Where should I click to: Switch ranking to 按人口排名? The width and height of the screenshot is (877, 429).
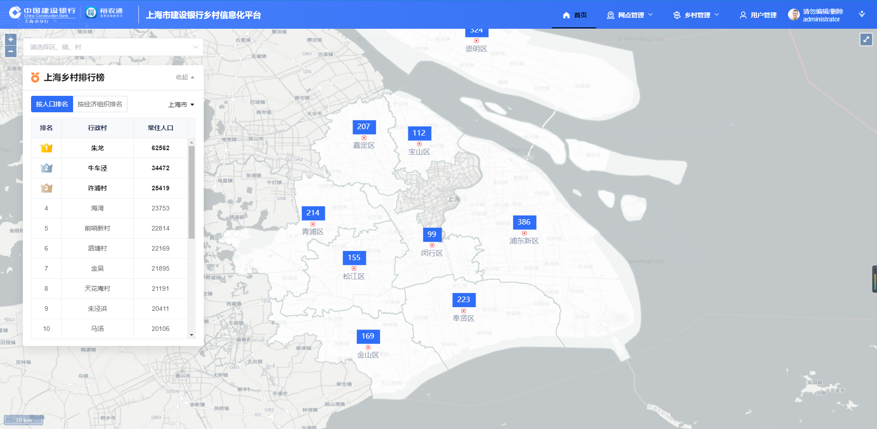click(x=52, y=104)
